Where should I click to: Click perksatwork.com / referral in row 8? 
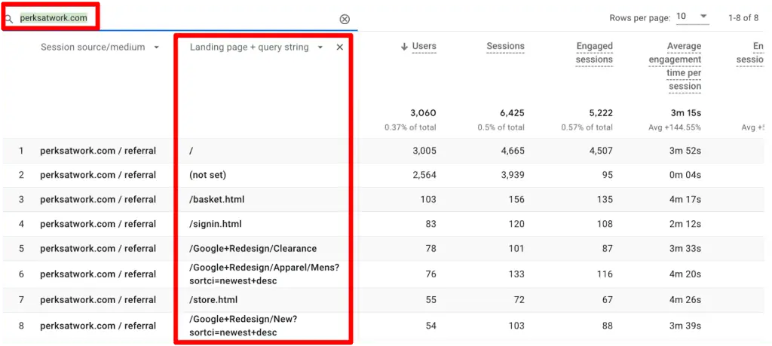[98, 326]
